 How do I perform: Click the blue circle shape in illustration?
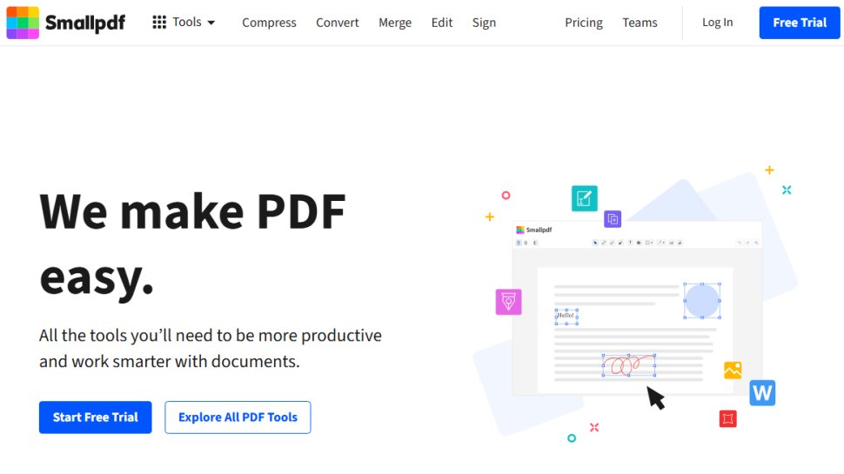pyautogui.click(x=702, y=301)
